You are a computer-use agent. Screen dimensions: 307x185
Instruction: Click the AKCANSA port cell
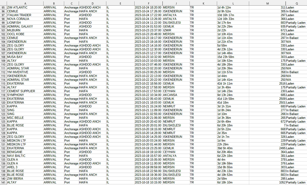[x=176, y=95]
